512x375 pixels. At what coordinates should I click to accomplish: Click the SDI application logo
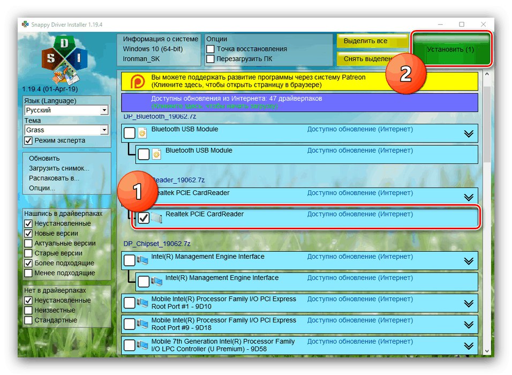(64, 60)
